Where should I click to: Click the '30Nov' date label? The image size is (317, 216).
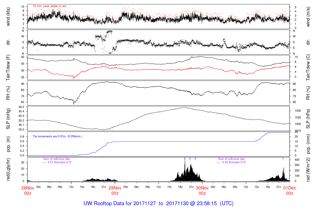202,188
